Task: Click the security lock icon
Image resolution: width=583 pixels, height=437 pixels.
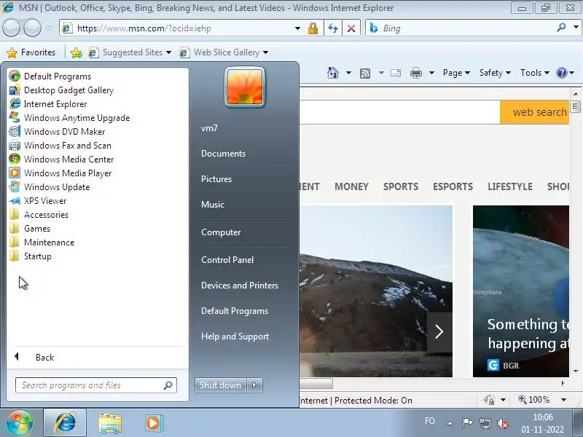Action: (313, 28)
